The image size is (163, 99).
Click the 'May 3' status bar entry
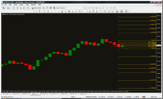pos(73,97)
